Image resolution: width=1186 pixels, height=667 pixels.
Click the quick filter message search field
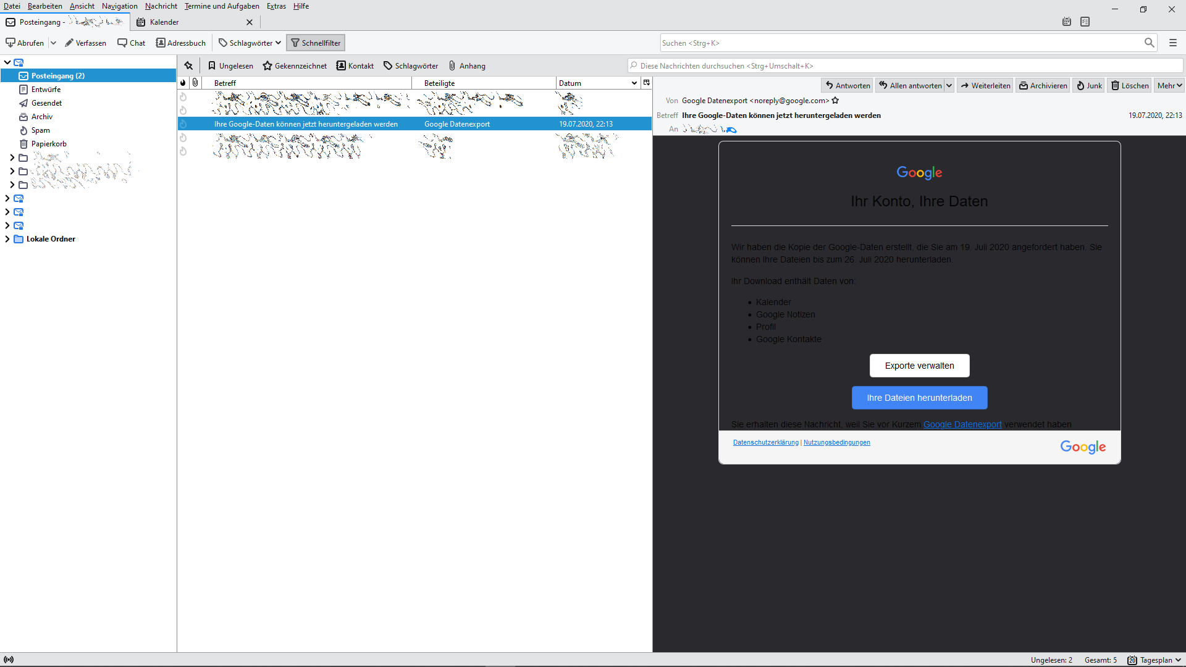[x=906, y=65]
